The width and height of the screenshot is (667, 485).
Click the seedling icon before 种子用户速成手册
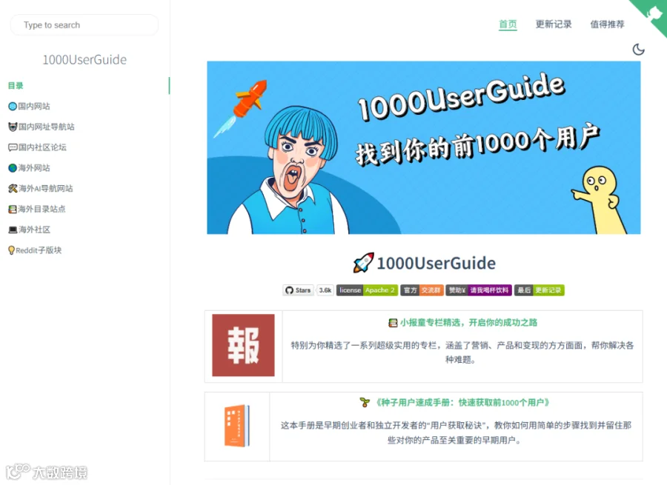point(365,402)
